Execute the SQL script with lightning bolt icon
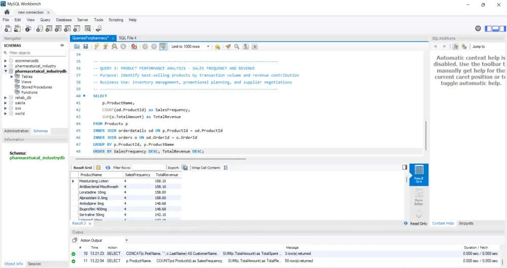 pyautogui.click(x=96, y=47)
